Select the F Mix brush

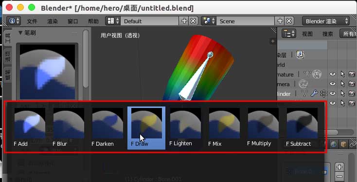tap(224, 128)
